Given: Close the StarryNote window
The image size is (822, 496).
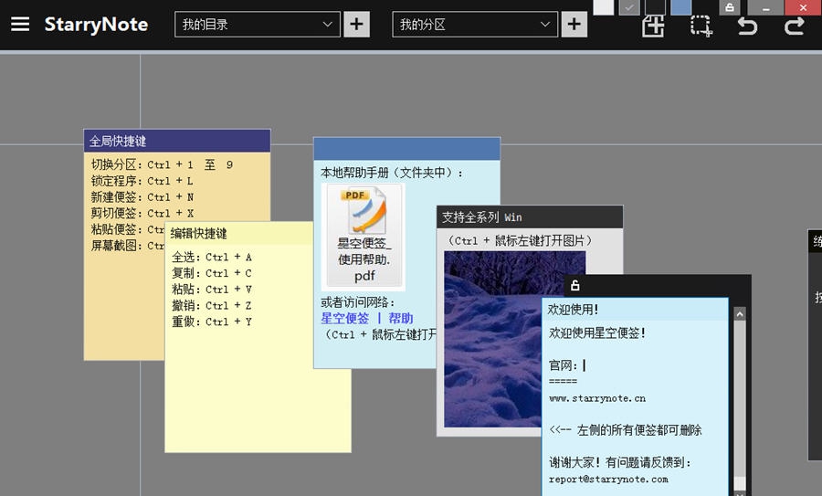Looking at the screenshot, I should click(803, 7).
